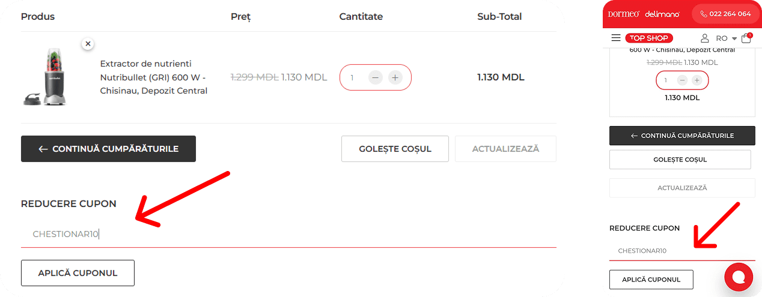Expand the RO language dropdown
Screen dimensions: 762x297
click(x=727, y=38)
